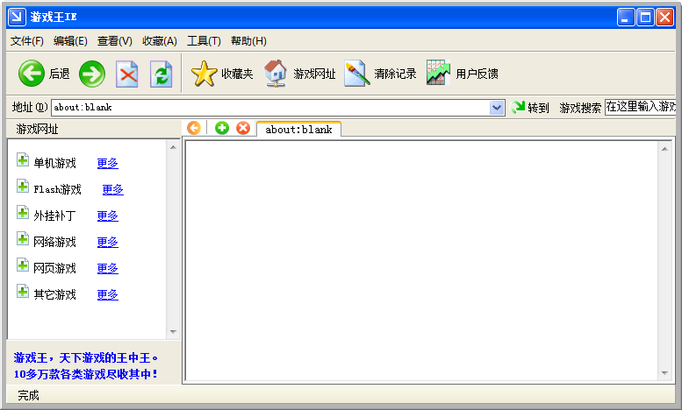This screenshot has height=410, width=682.
Task: Select the about:blank tab
Action: (x=298, y=130)
